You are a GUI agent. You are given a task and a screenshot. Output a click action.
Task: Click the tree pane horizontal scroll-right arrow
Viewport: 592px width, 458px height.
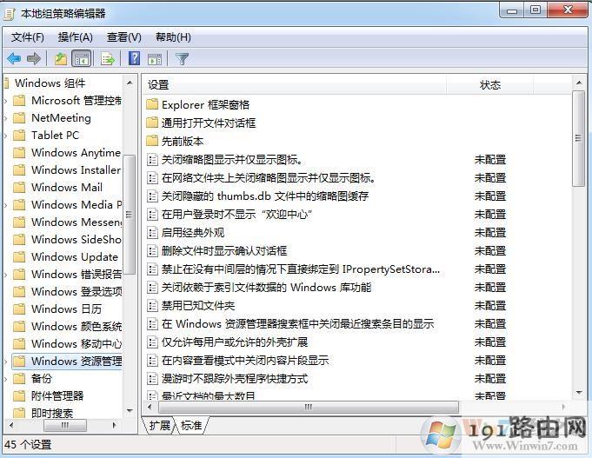click(x=115, y=426)
